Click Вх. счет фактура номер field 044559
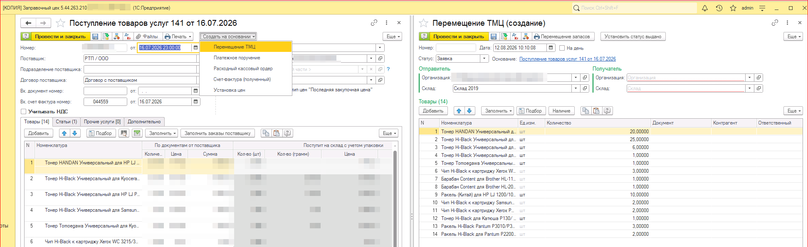 [105, 102]
